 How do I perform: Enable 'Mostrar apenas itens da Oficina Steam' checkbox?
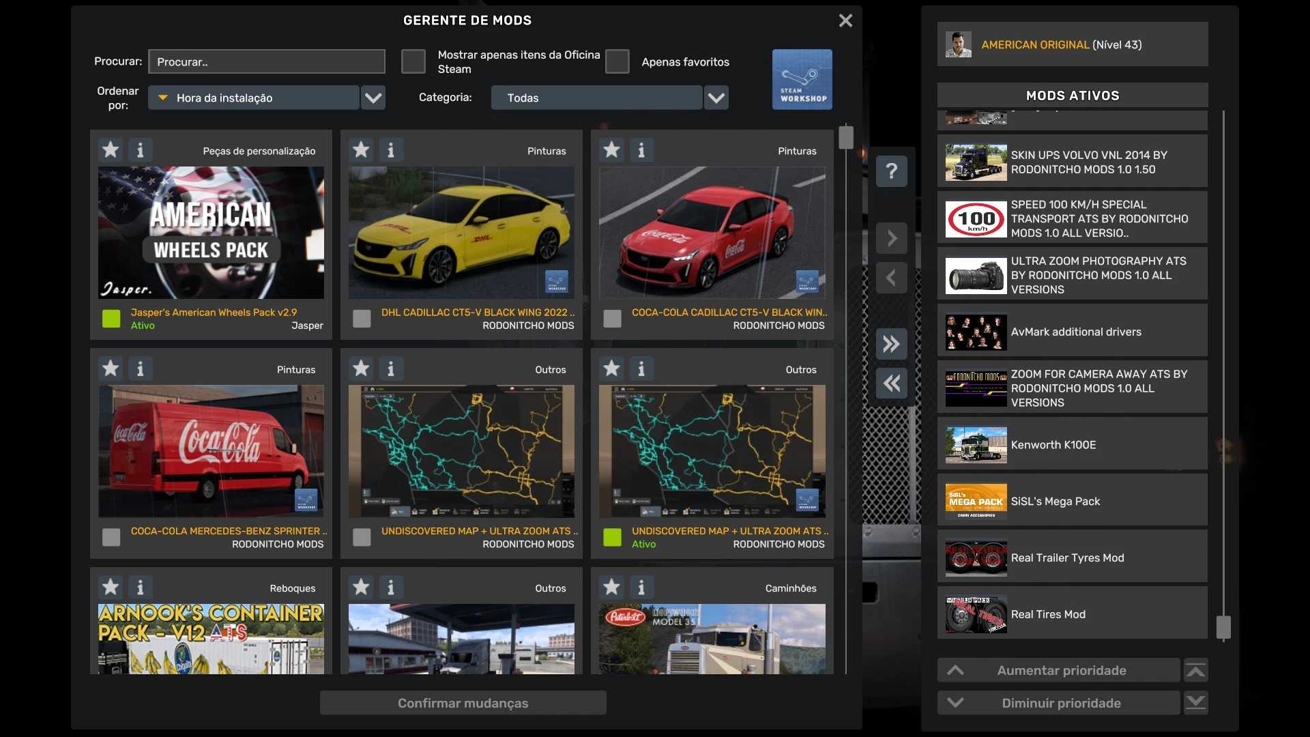413,61
